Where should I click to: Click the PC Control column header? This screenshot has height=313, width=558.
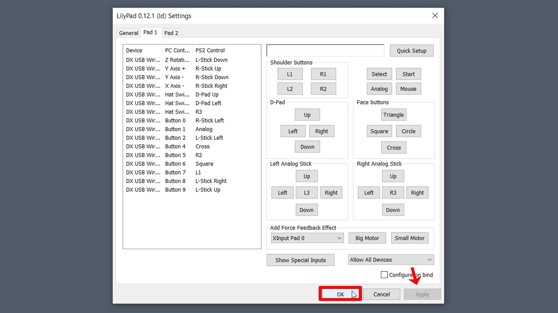[x=178, y=50]
